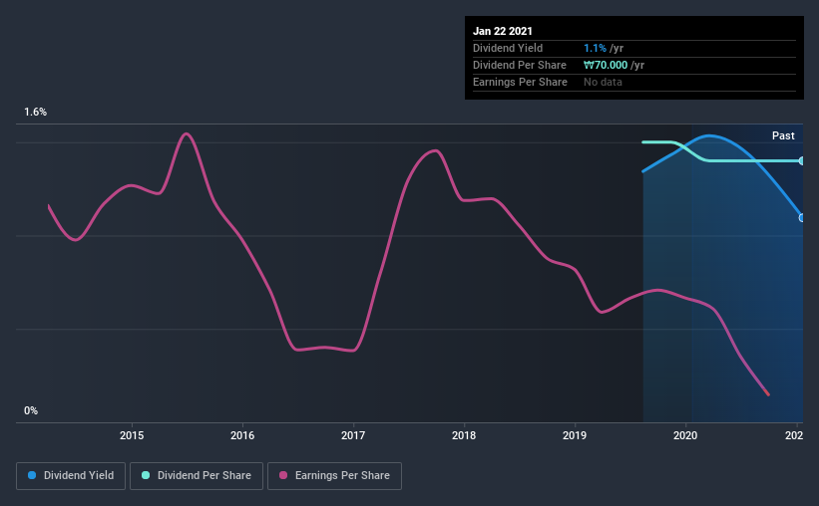
Task: Click the teal Dividend Per Share legend dot
Action: (146, 475)
